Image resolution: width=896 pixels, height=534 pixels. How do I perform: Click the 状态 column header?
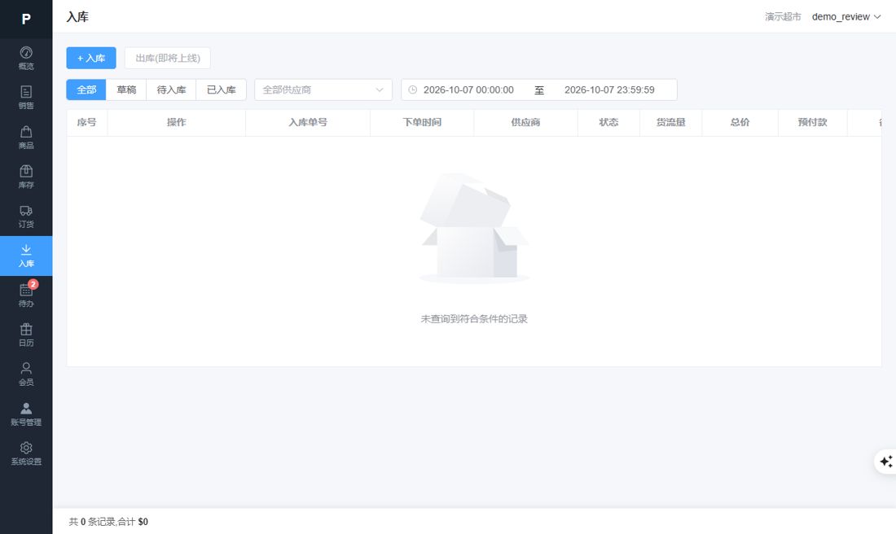point(608,122)
